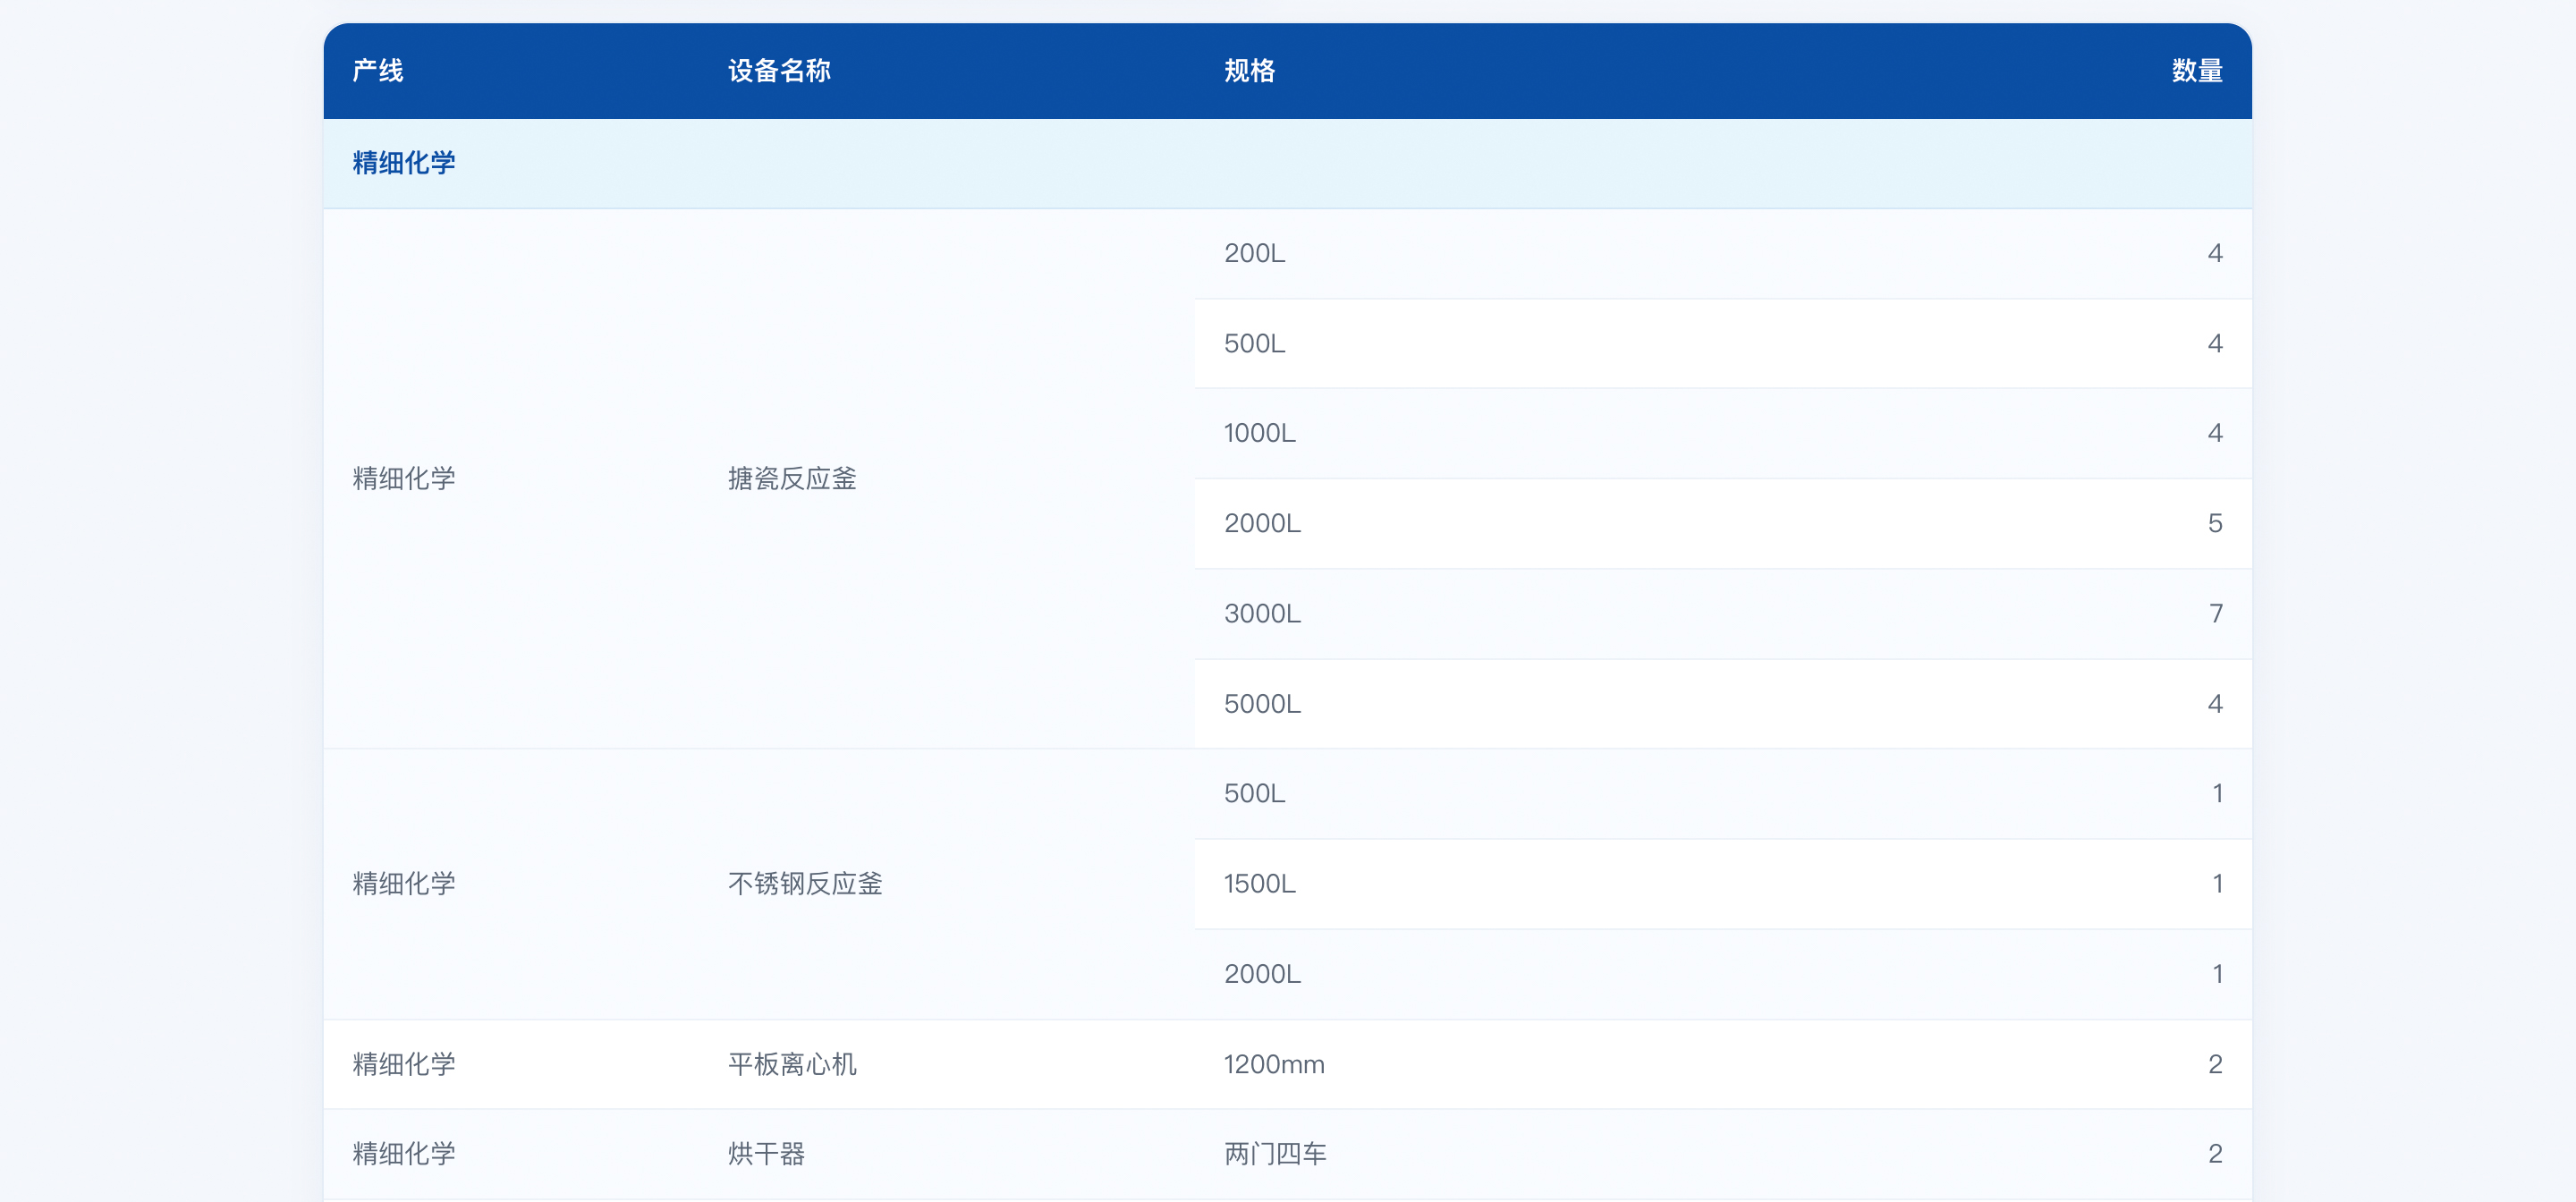Click quantity 1 in 不锈钢反应釜 500L row
The height and width of the screenshot is (1202, 2576).
(2217, 793)
